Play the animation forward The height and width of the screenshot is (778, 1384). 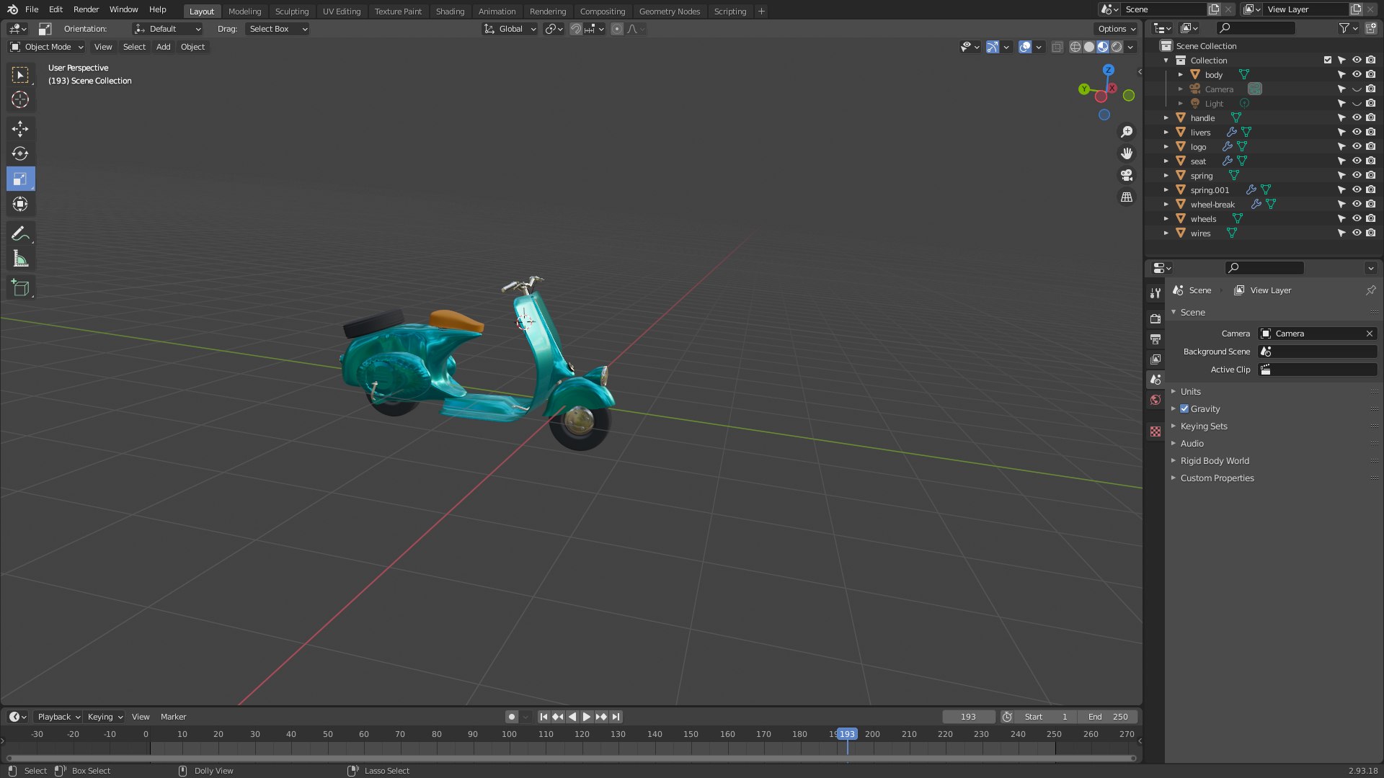(587, 717)
